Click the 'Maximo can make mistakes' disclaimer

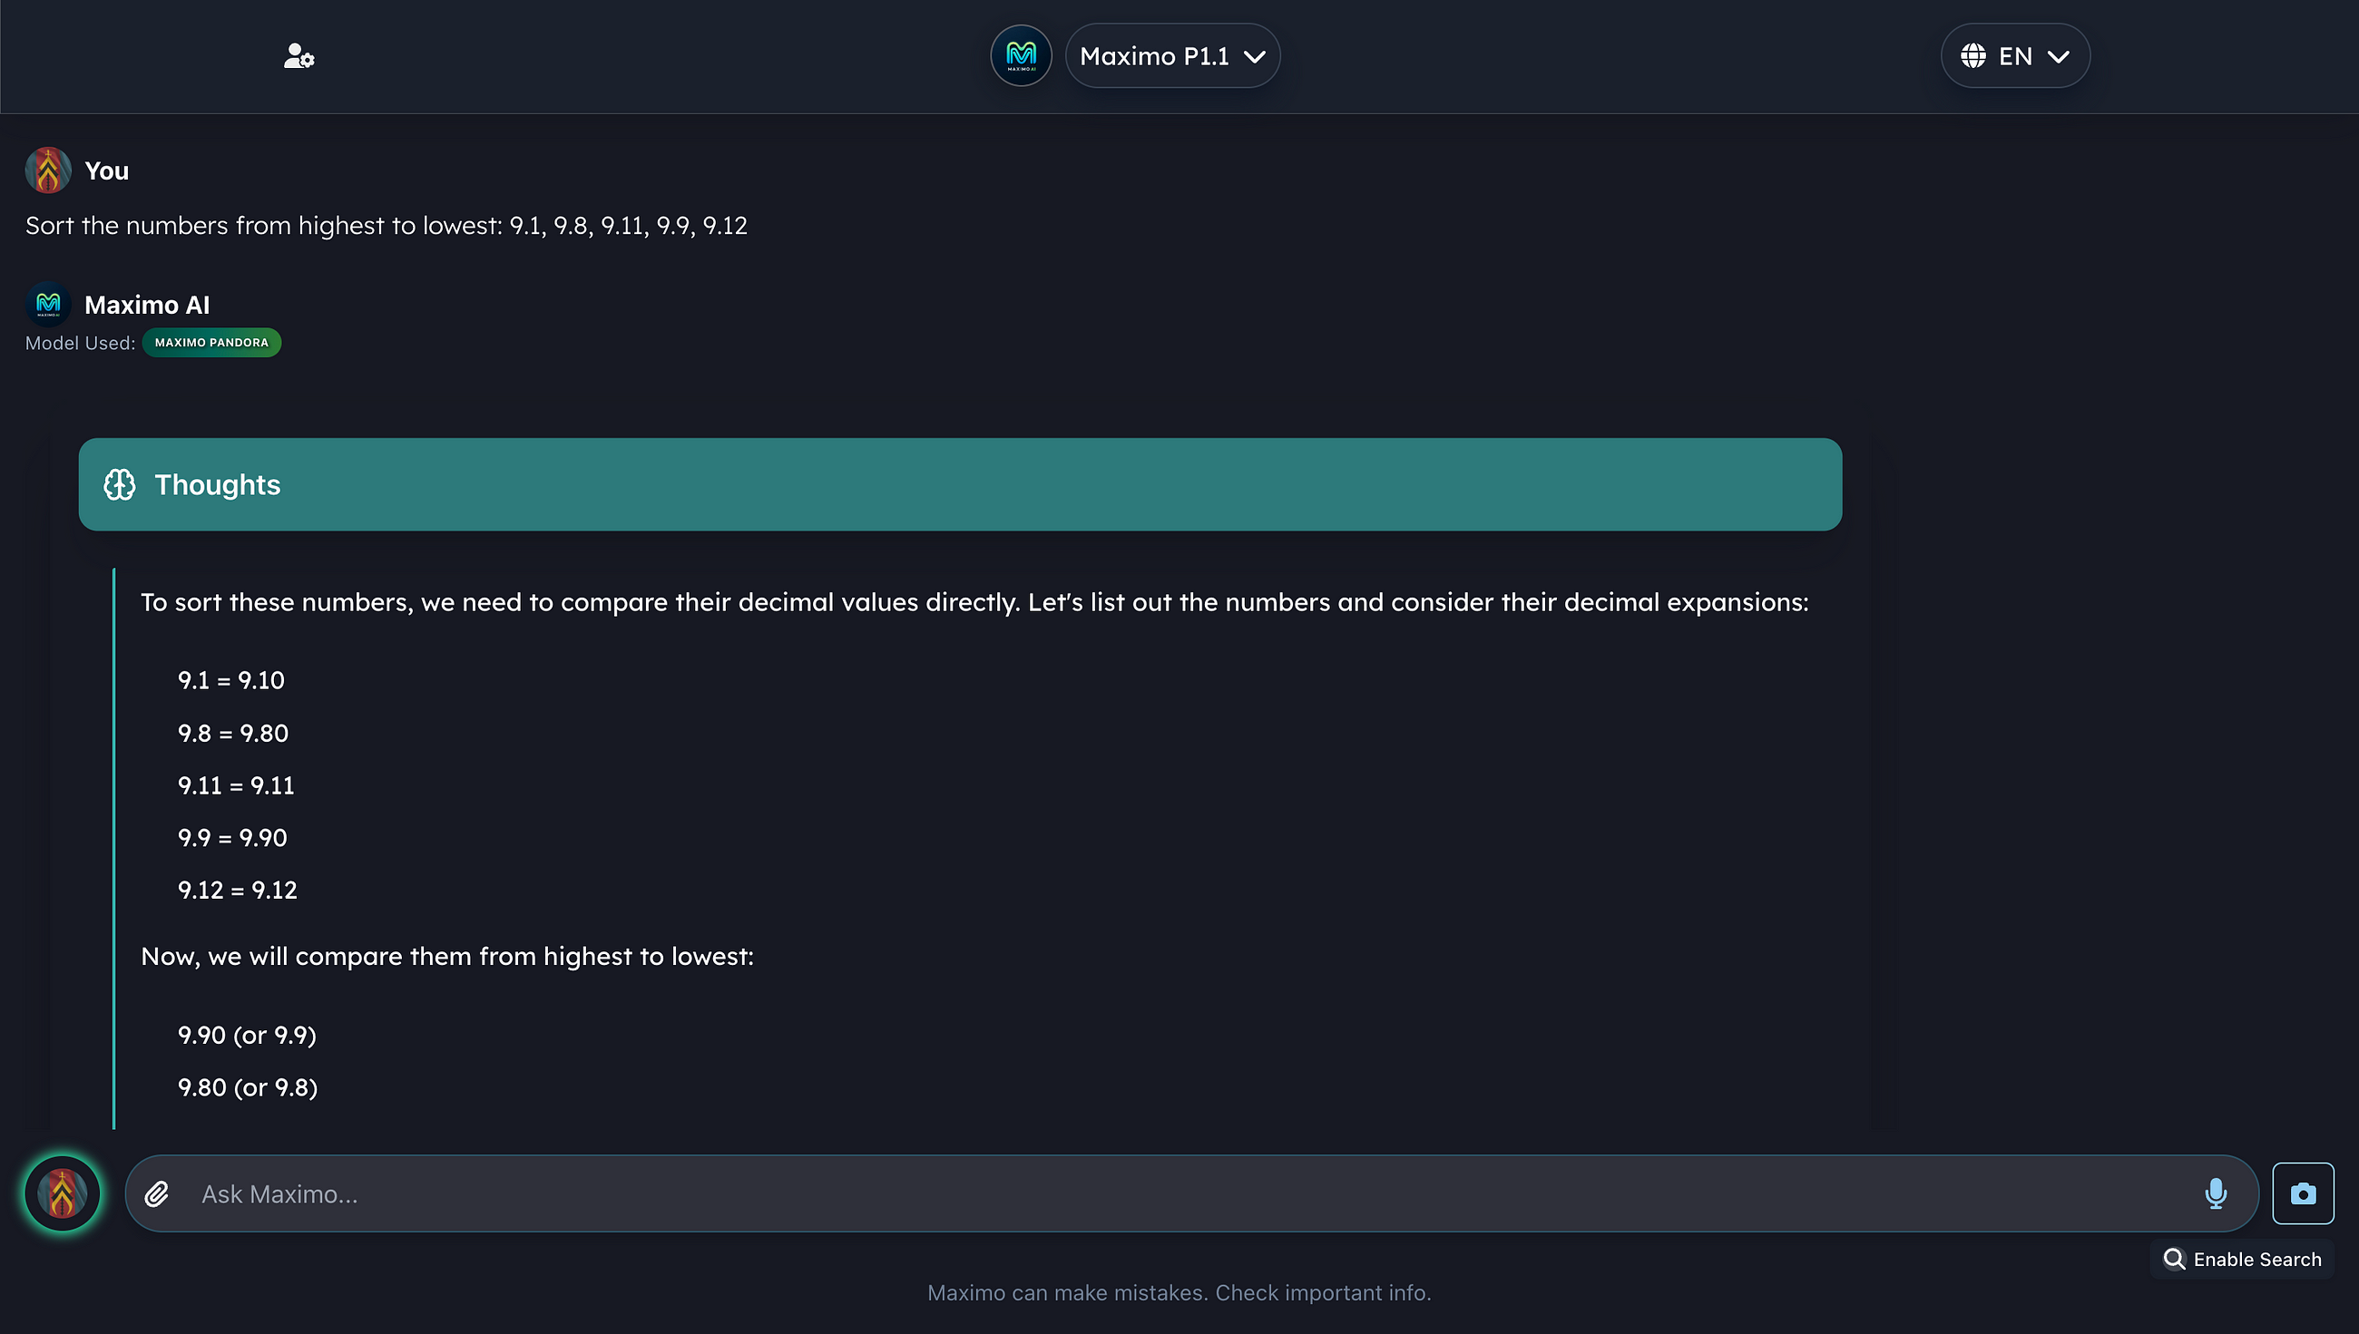pyautogui.click(x=1179, y=1293)
